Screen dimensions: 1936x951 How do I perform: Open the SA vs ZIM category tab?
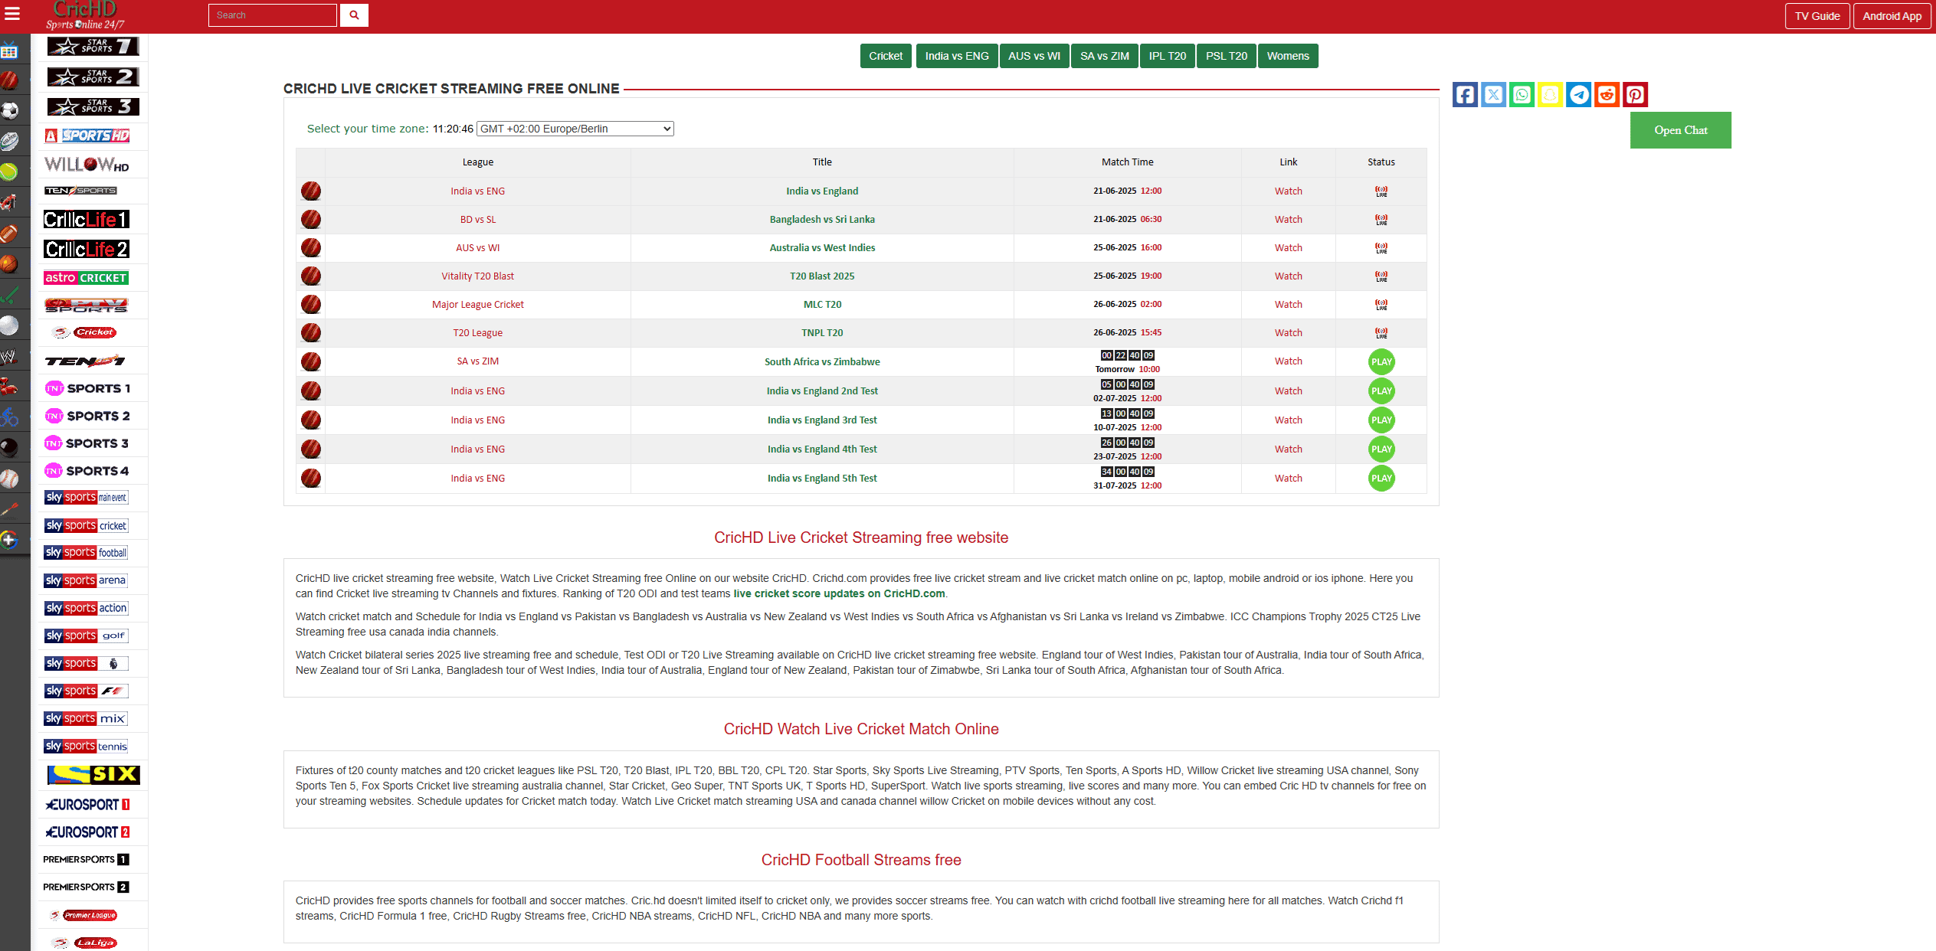click(x=1105, y=56)
